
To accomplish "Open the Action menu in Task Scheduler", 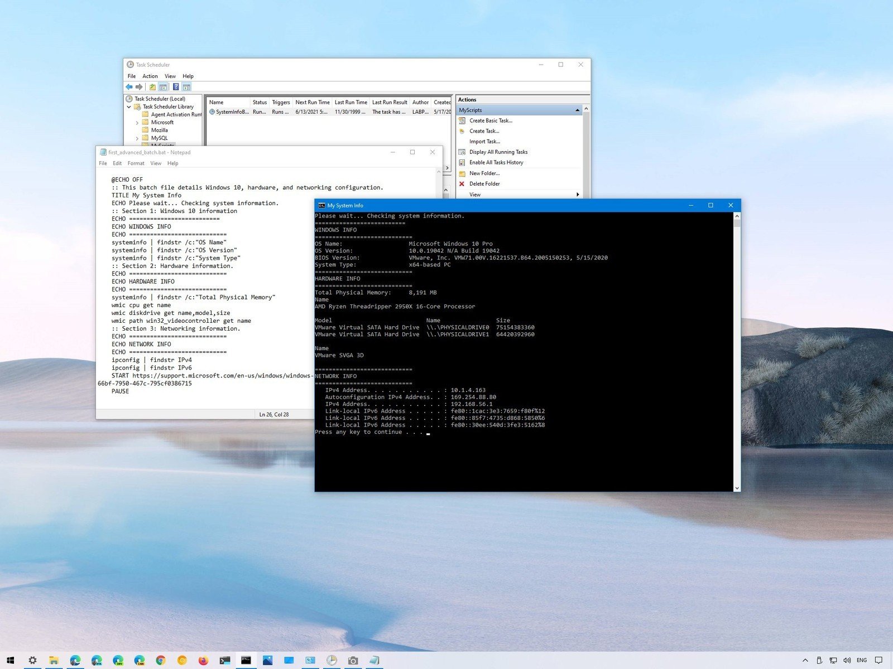I will pyautogui.click(x=150, y=76).
